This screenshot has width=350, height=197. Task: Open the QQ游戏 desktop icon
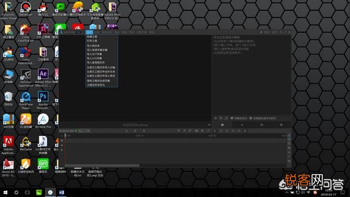tap(9, 54)
